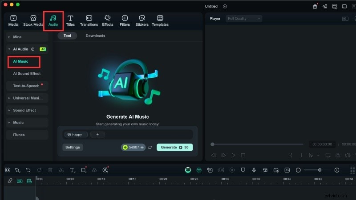Play the preview in the player

[x=233, y=155]
